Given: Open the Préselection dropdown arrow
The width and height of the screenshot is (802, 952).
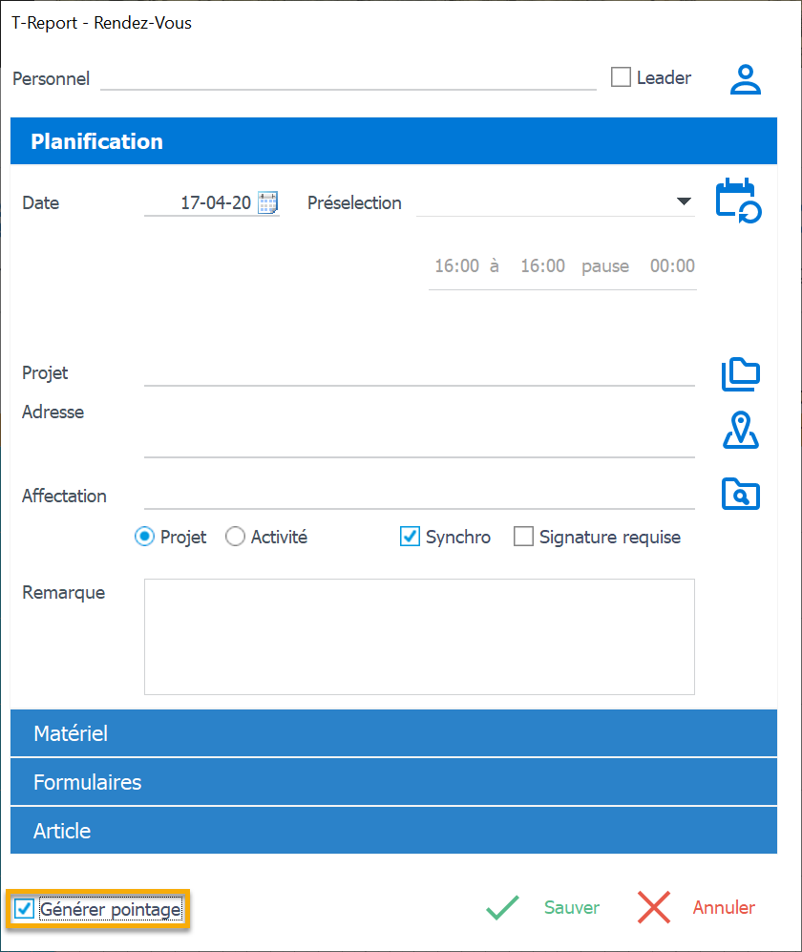Looking at the screenshot, I should [684, 201].
